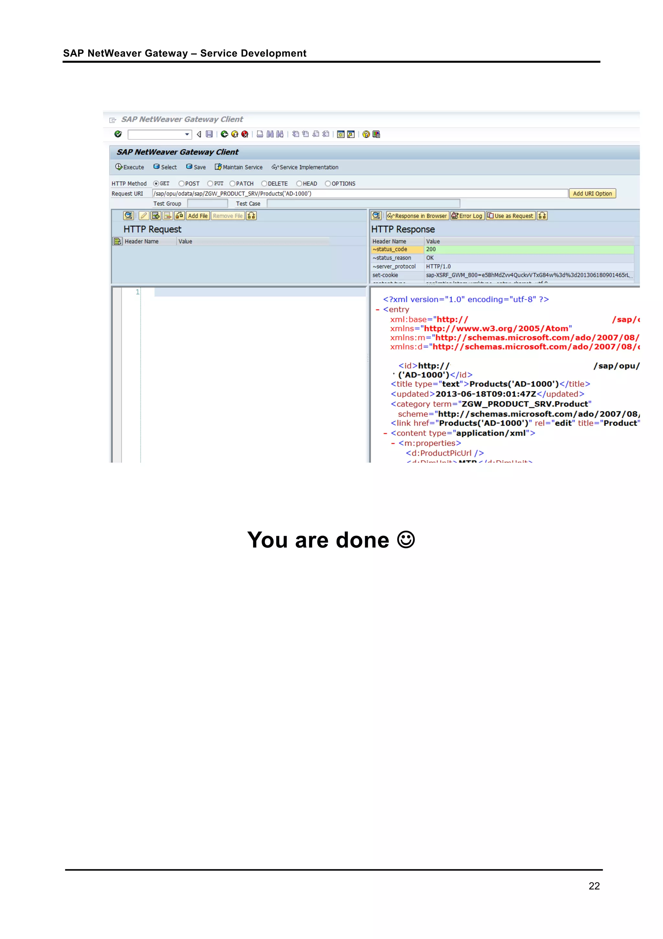Click the select-all icon beside Header Name
This screenshot has width=663, height=939.
tap(117, 241)
